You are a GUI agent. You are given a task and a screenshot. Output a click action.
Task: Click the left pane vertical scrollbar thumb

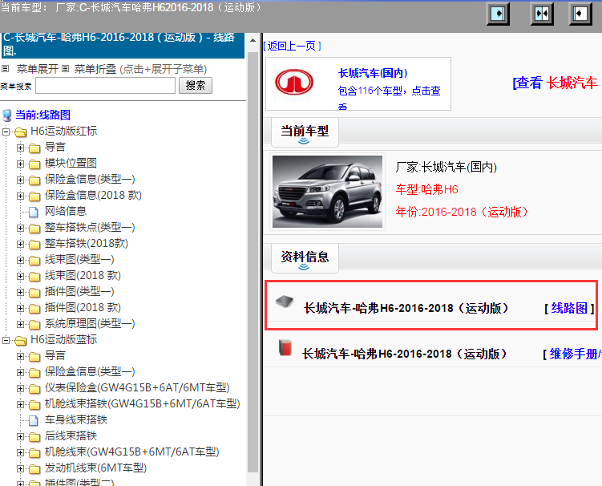(x=253, y=261)
